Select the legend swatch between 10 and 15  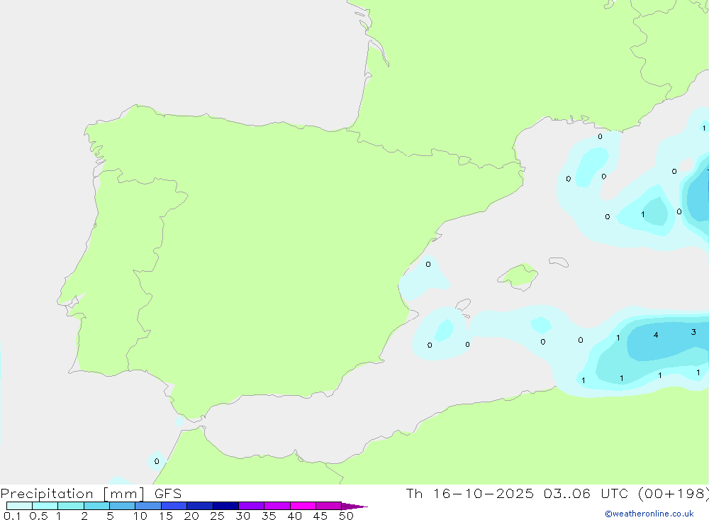(x=148, y=506)
